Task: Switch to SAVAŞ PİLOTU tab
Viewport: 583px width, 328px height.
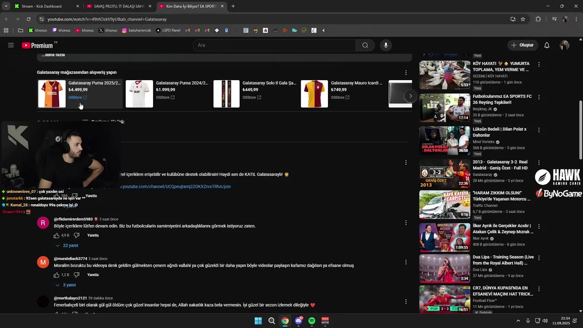Action: point(118,6)
